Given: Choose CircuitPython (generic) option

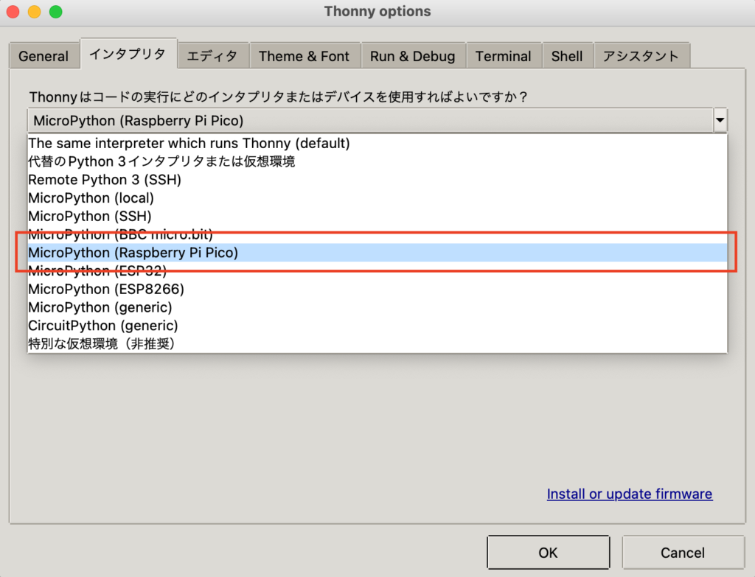Looking at the screenshot, I should click(377, 326).
